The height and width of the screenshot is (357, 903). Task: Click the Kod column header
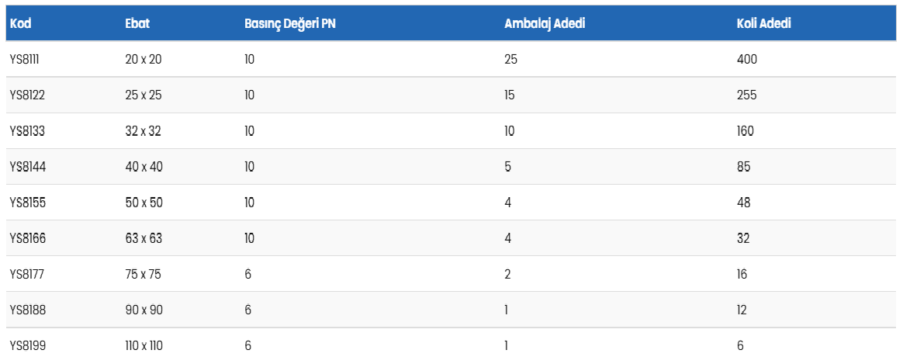coord(20,23)
